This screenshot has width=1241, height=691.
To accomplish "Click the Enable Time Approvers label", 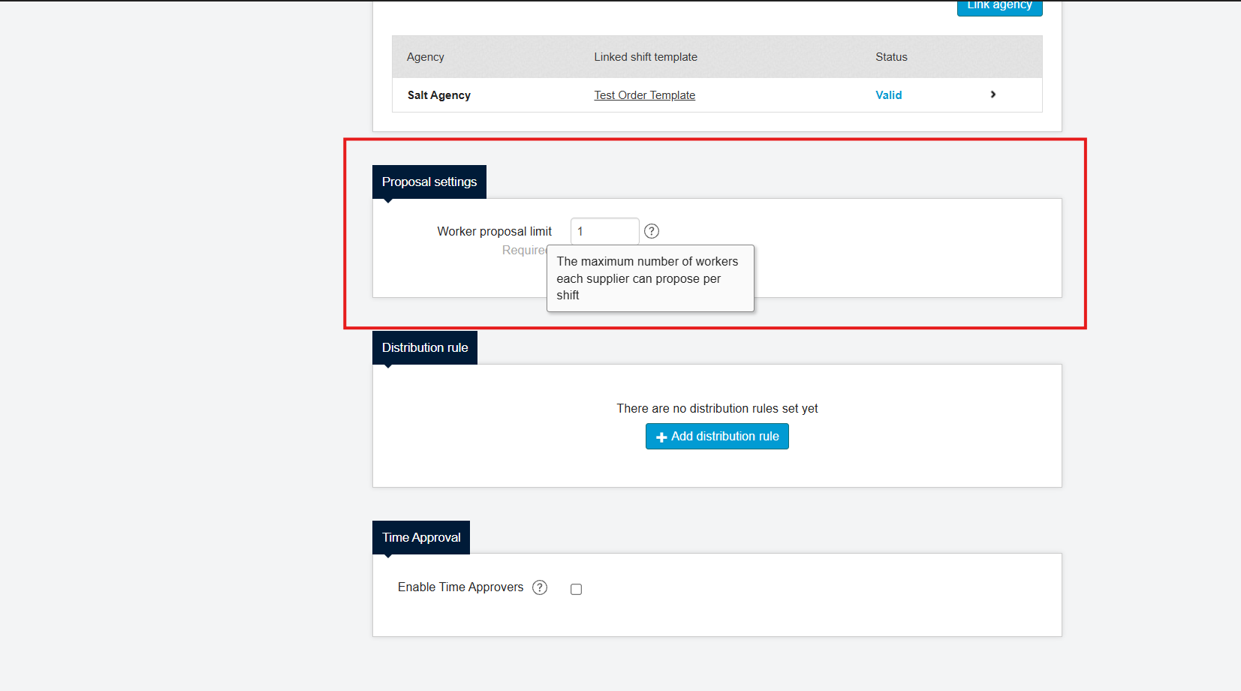I will point(460,587).
